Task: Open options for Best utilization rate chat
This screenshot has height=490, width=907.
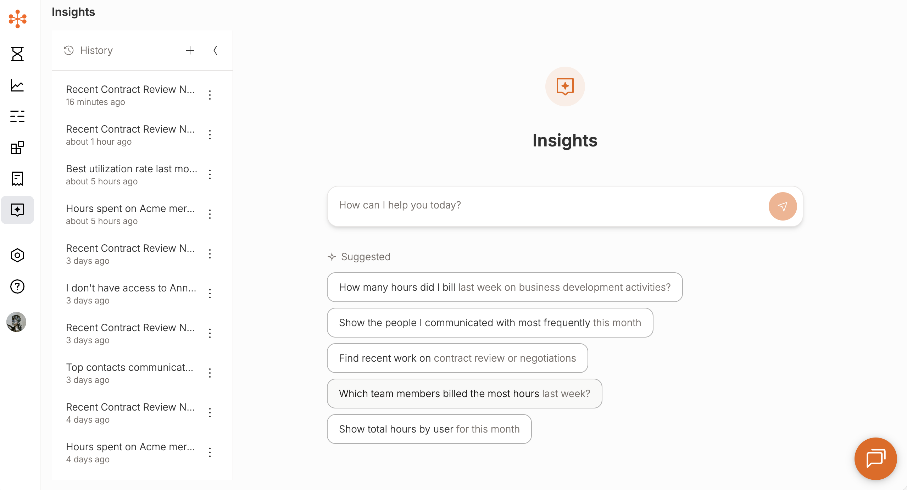Action: coord(210,174)
